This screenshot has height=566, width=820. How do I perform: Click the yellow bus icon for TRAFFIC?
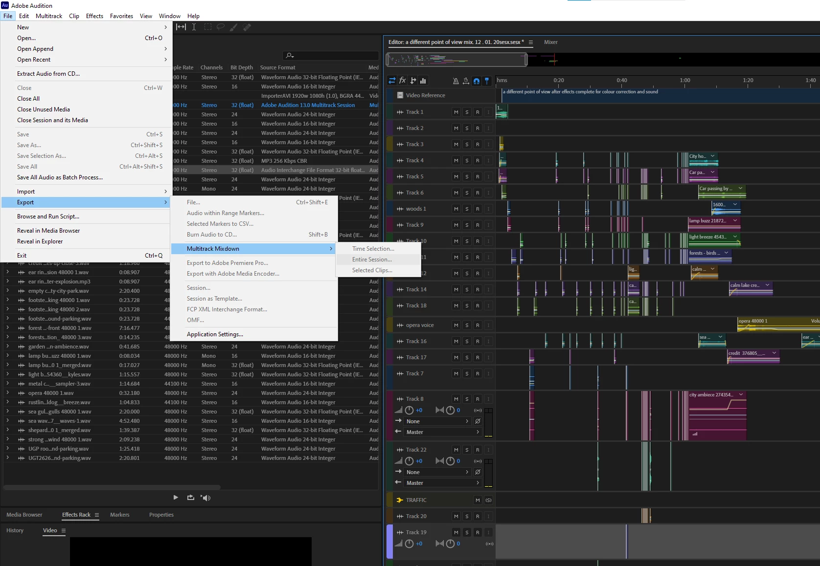(x=400, y=500)
